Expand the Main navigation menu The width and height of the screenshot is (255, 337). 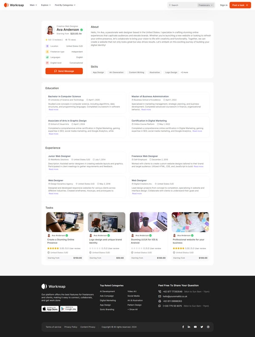(33, 5)
